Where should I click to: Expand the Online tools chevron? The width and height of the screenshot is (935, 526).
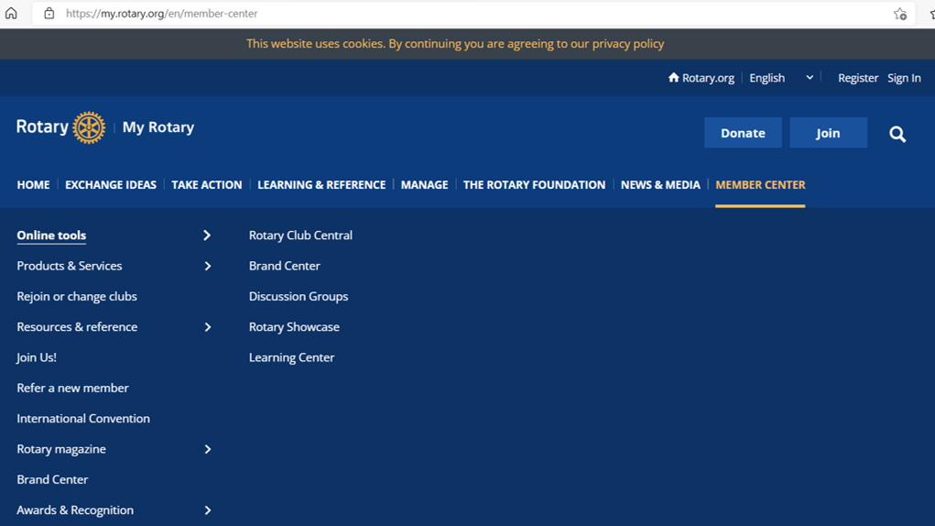[x=207, y=236]
